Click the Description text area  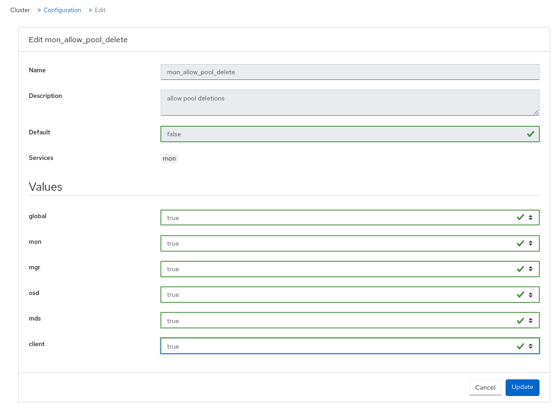coord(349,102)
